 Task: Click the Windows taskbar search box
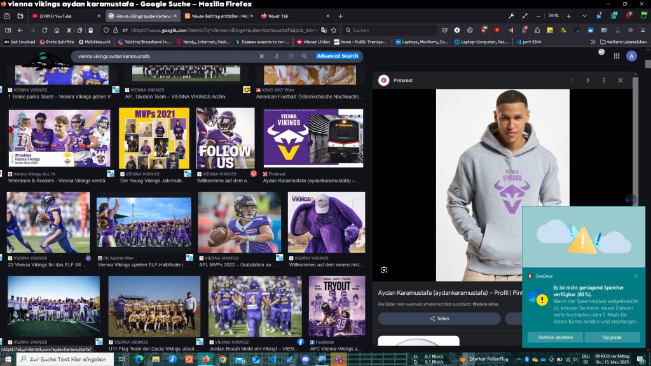coord(65,359)
